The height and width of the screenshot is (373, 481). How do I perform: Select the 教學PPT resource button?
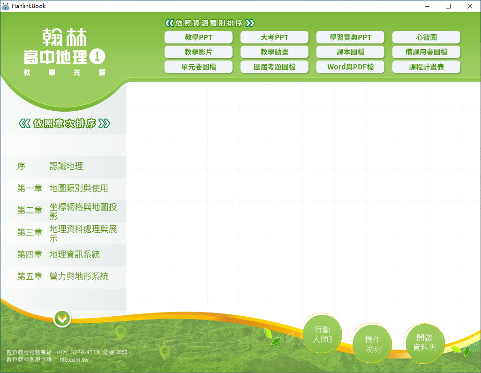[198, 38]
